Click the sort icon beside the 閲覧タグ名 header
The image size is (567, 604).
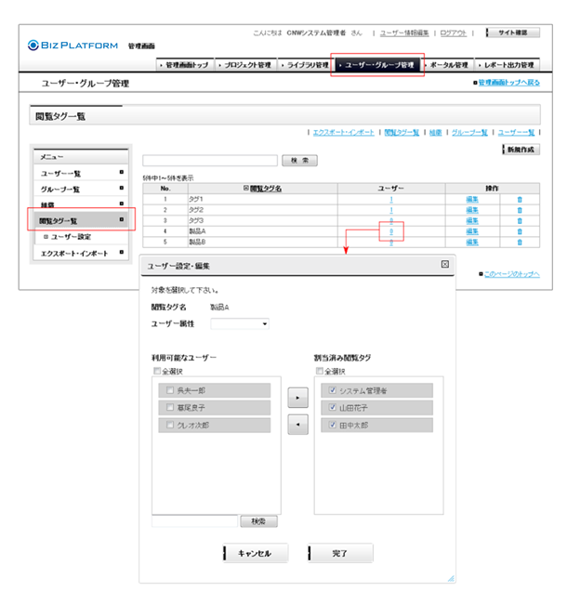click(246, 188)
